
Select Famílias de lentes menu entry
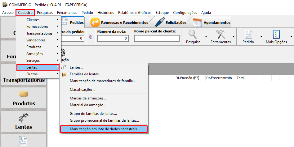(x=86, y=74)
